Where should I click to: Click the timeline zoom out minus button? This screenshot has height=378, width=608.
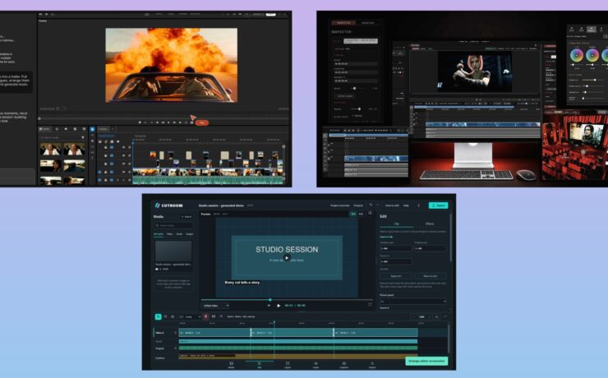tap(415, 316)
